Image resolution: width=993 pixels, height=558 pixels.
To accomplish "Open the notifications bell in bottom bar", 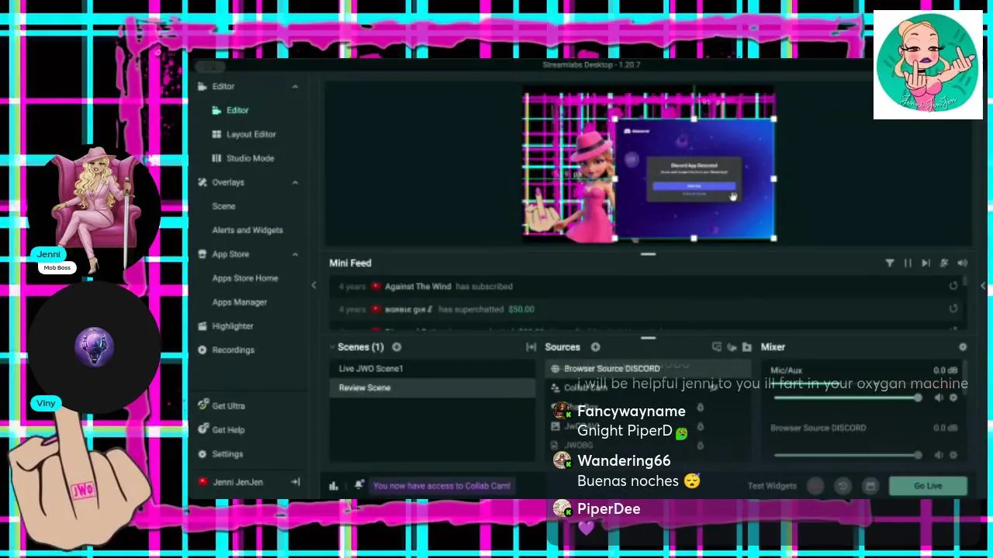I will tap(358, 486).
